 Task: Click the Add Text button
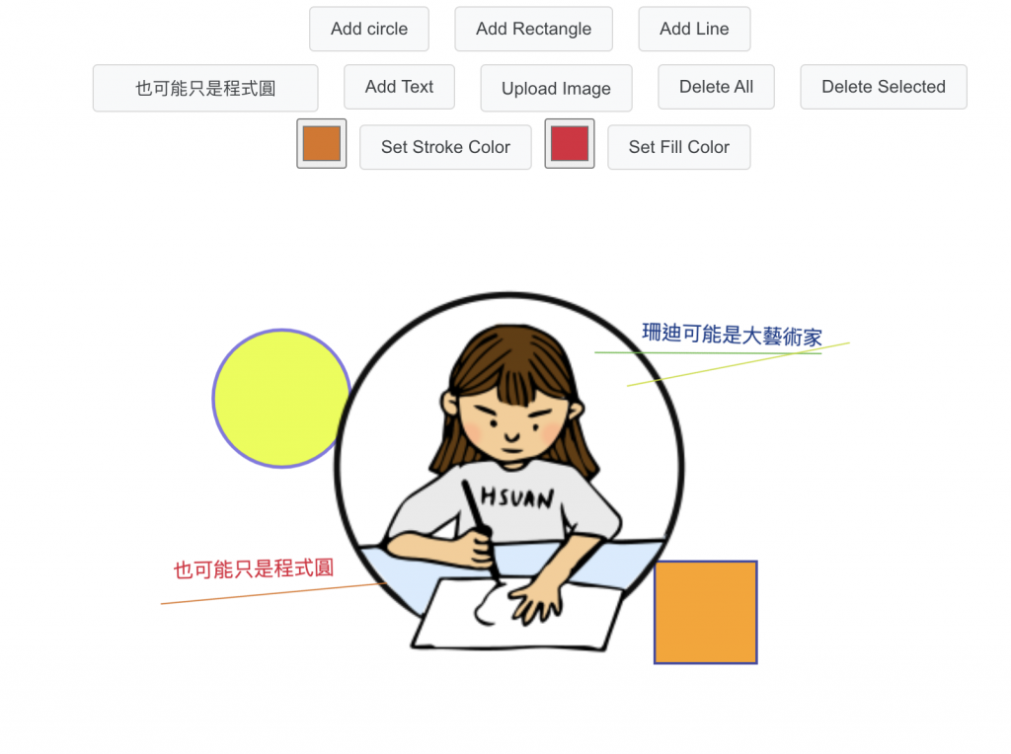pos(399,87)
